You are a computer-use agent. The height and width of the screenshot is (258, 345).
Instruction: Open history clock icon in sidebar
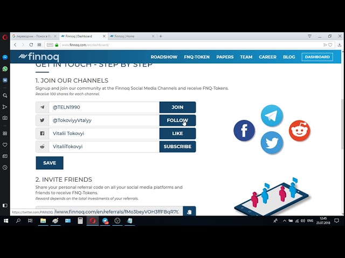(5, 168)
